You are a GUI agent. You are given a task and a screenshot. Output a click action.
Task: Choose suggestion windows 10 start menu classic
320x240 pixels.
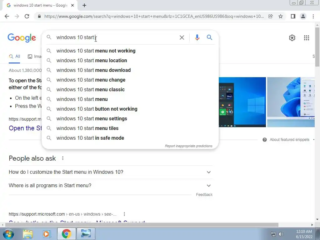click(x=130, y=90)
